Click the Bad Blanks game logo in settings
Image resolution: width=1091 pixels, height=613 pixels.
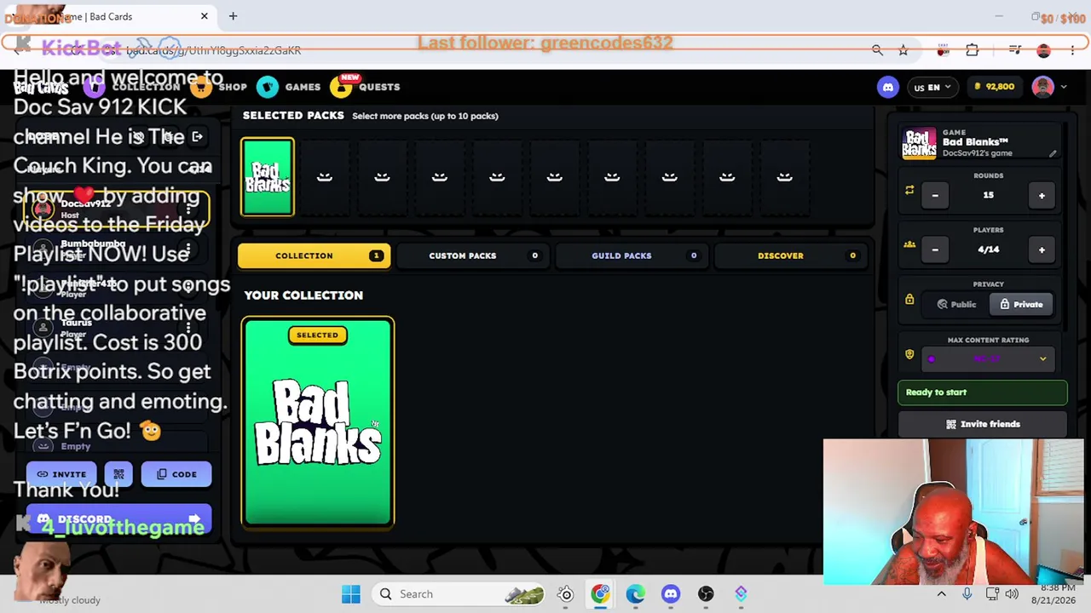(919, 144)
